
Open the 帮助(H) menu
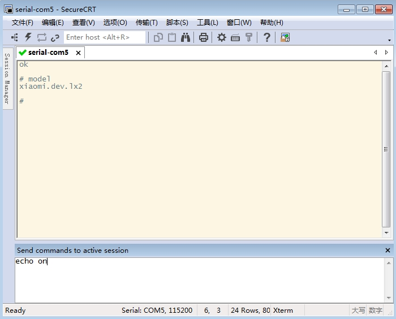[x=272, y=23]
